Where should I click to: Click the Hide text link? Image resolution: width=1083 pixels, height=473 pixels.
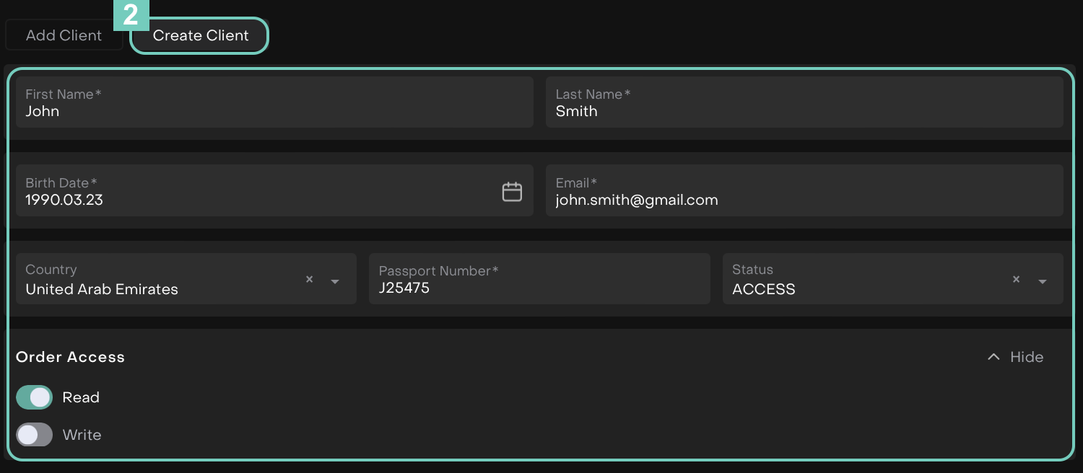pyautogui.click(x=1026, y=357)
